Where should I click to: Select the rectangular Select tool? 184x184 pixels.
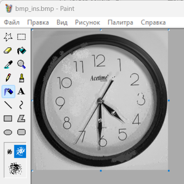tap(21, 37)
